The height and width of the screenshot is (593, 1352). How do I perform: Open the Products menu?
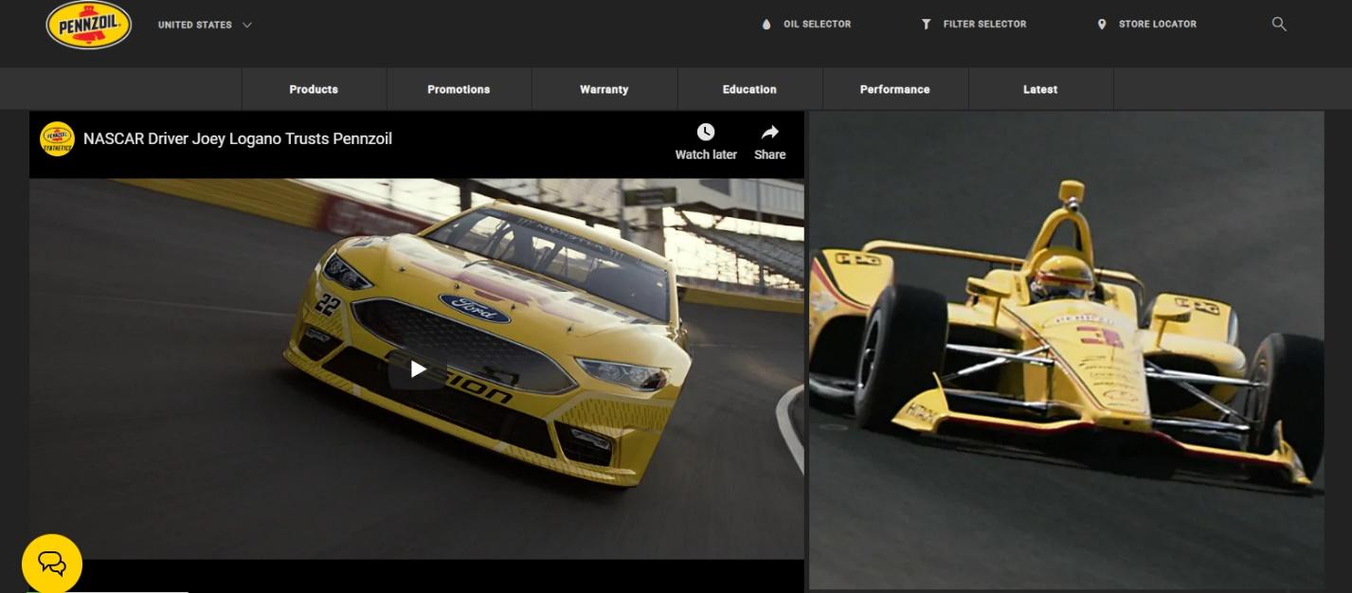[x=314, y=89]
